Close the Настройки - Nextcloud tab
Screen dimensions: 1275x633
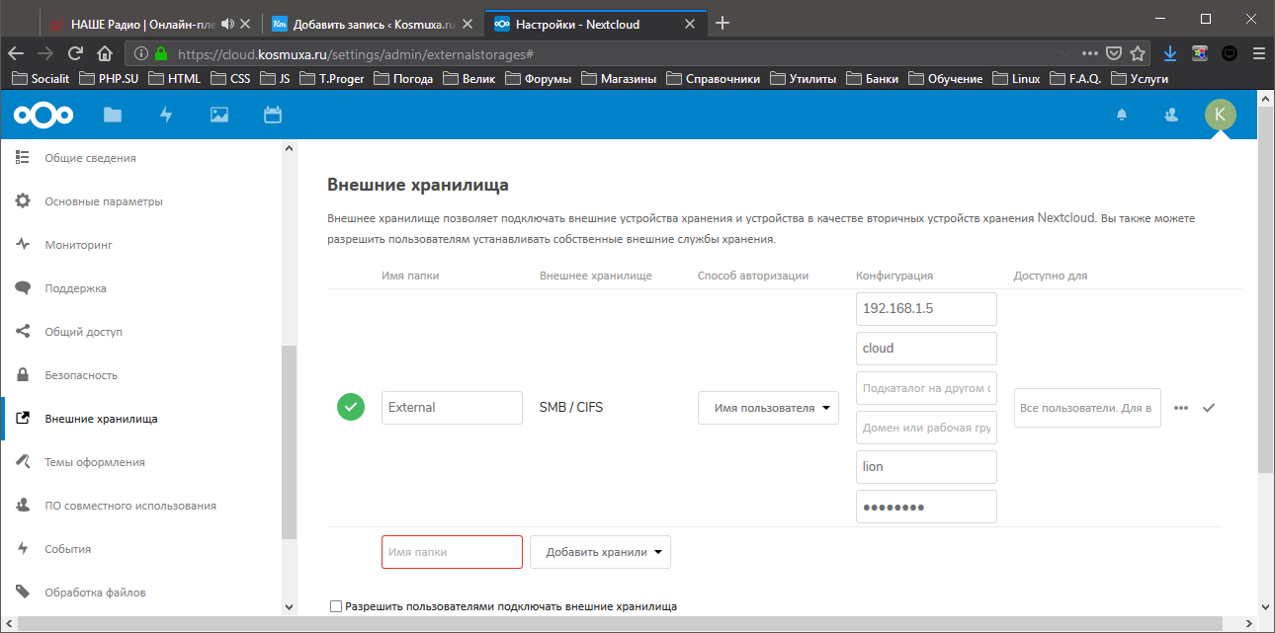pos(691,23)
